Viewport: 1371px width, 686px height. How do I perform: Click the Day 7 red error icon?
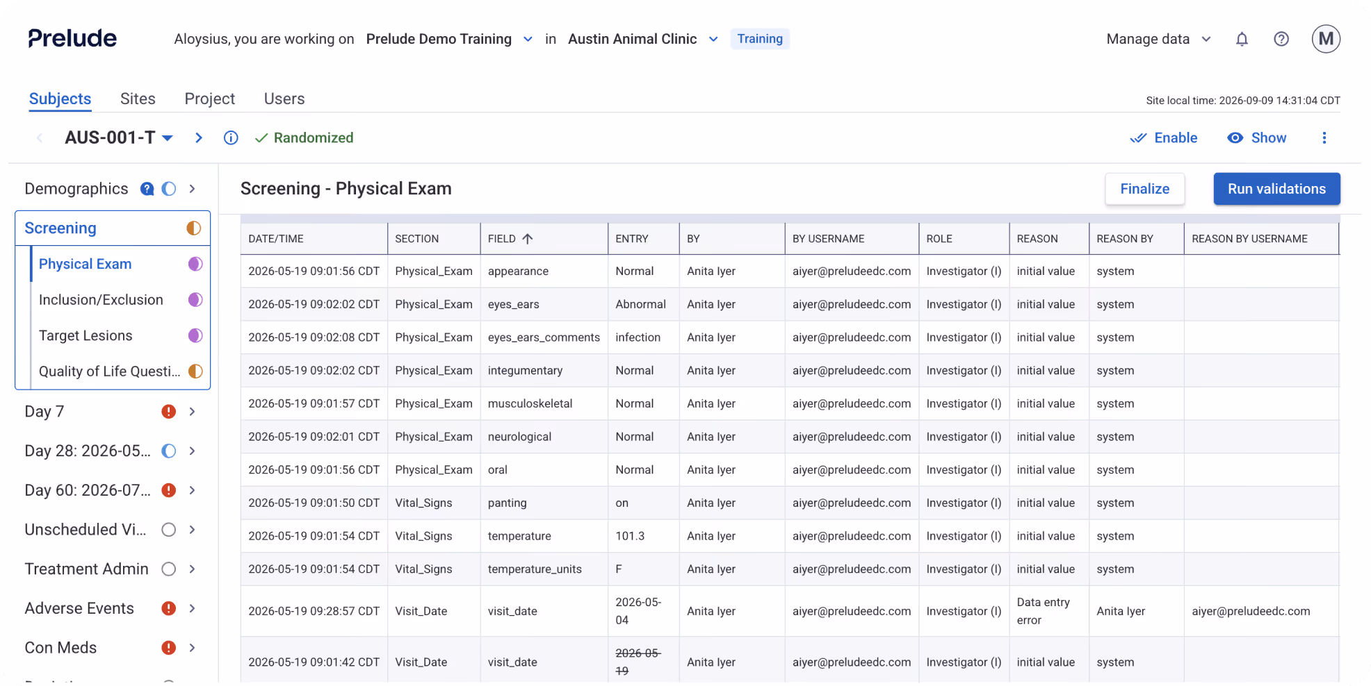point(168,412)
